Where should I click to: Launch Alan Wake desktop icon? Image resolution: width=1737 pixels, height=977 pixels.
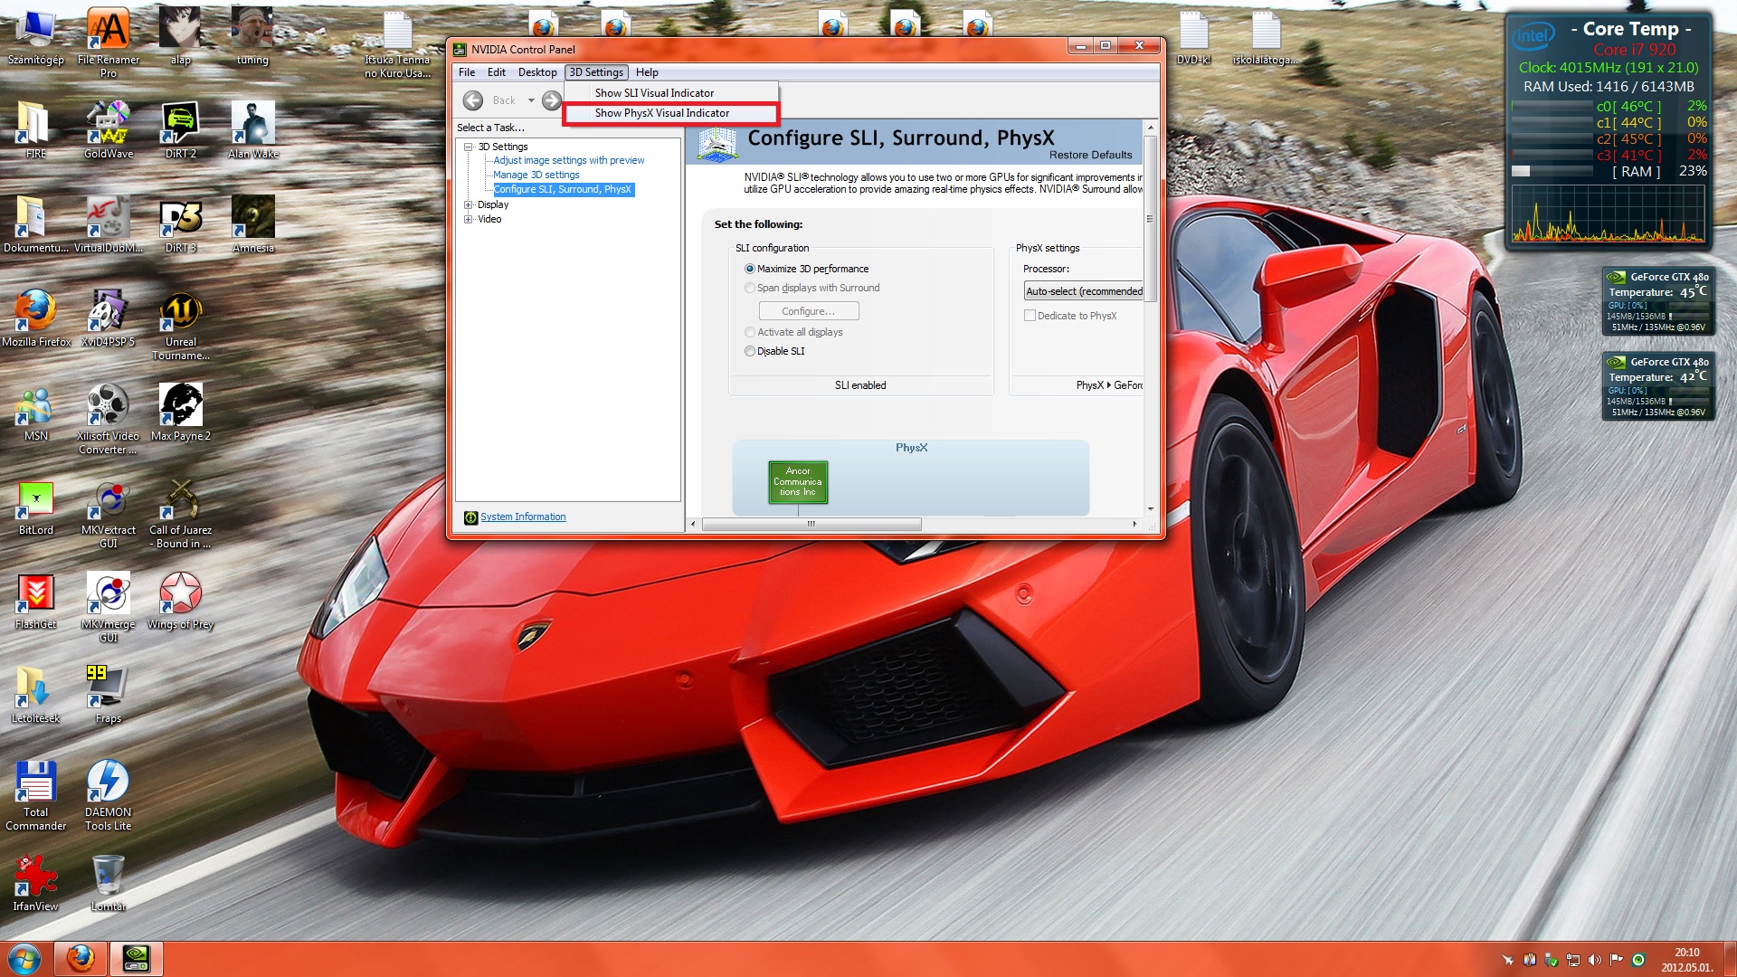253,129
